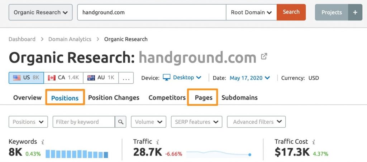
Task: Open more databases with the ellipsis button
Action: [x=126, y=78]
